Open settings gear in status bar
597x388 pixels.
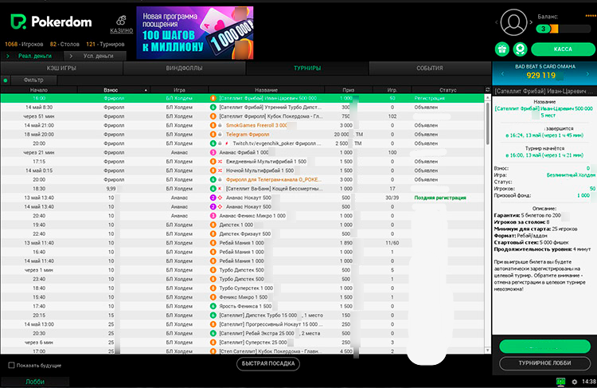tap(575, 382)
